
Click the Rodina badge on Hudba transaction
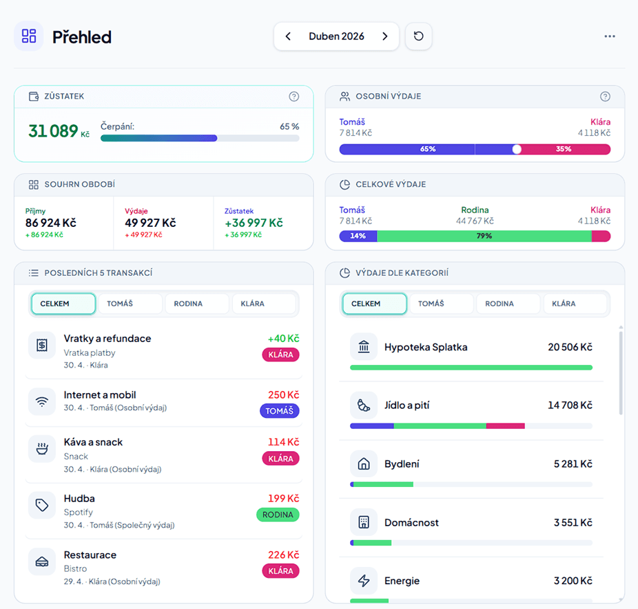278,515
